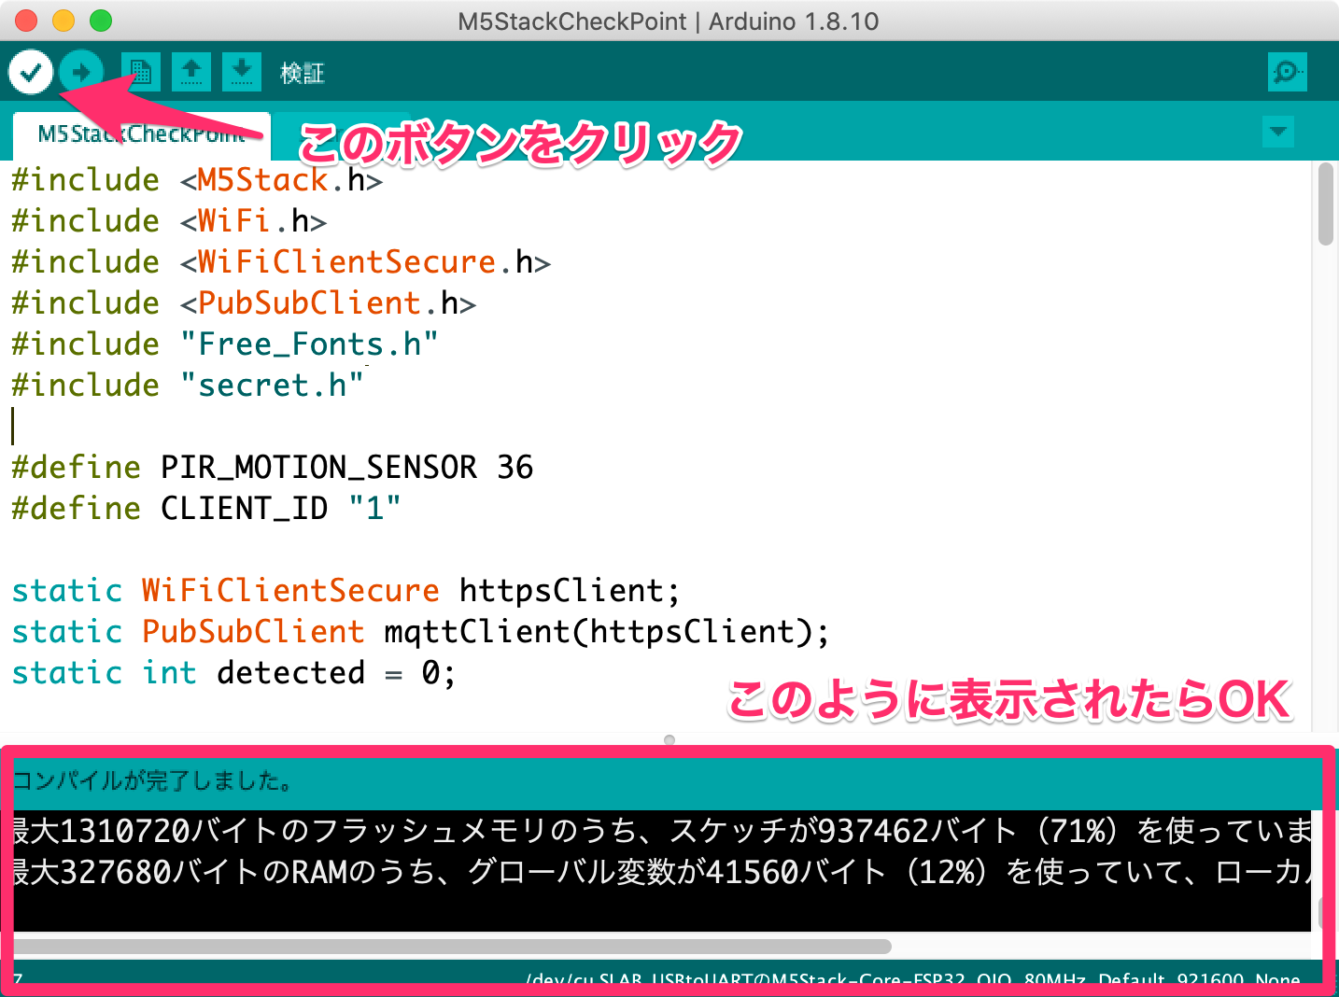Screen dimensions: 1339x997
Task: Click the console pane divider handle
Action: (x=669, y=739)
